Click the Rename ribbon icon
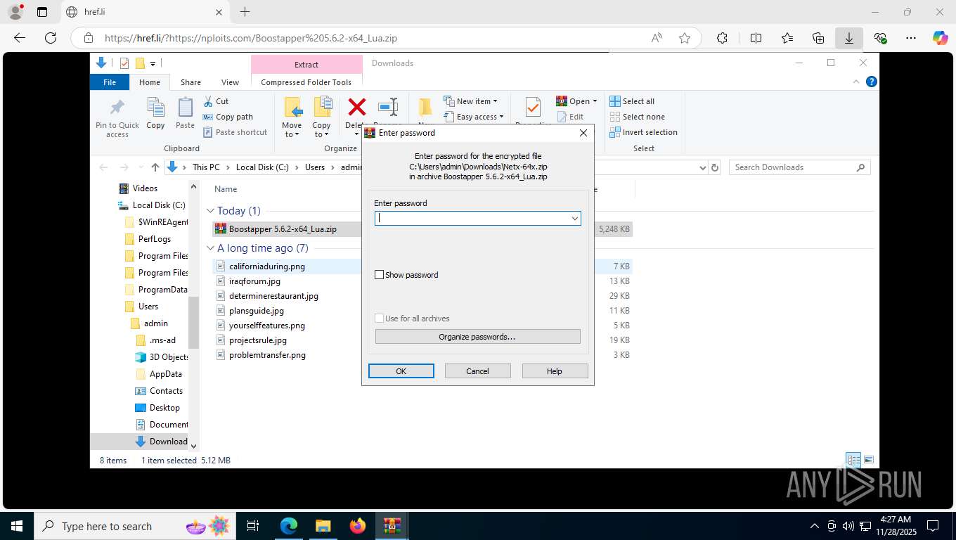This screenshot has width=956, height=540. pyautogui.click(x=388, y=108)
